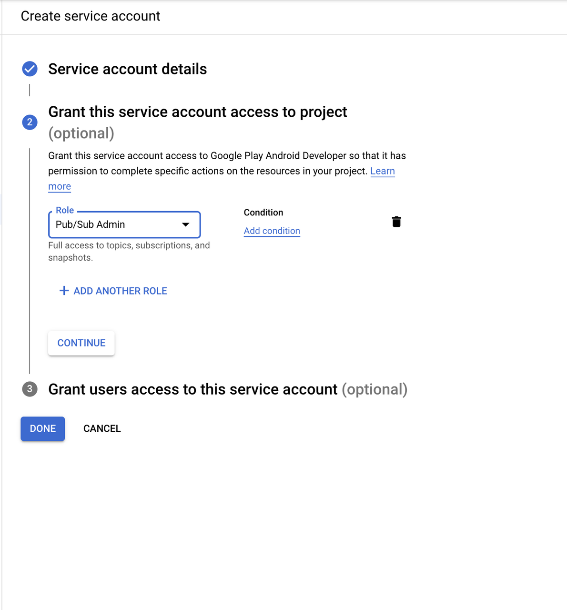Click the blue DONE button
Image resolution: width=567 pixels, height=610 pixels.
pyautogui.click(x=43, y=428)
